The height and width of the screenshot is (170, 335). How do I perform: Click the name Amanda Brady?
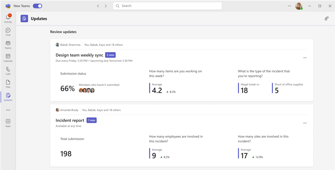[x=69, y=110]
